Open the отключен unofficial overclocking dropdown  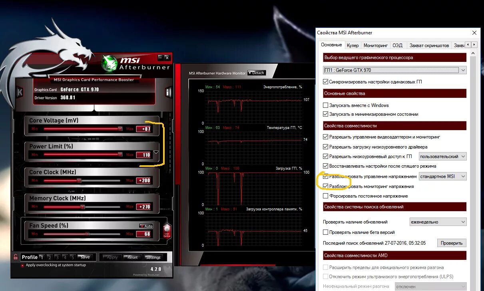point(430,287)
